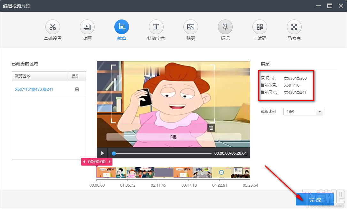Click the 16:9 crop ratio combo box
Screen dimensions: 347x209
pos(299,112)
